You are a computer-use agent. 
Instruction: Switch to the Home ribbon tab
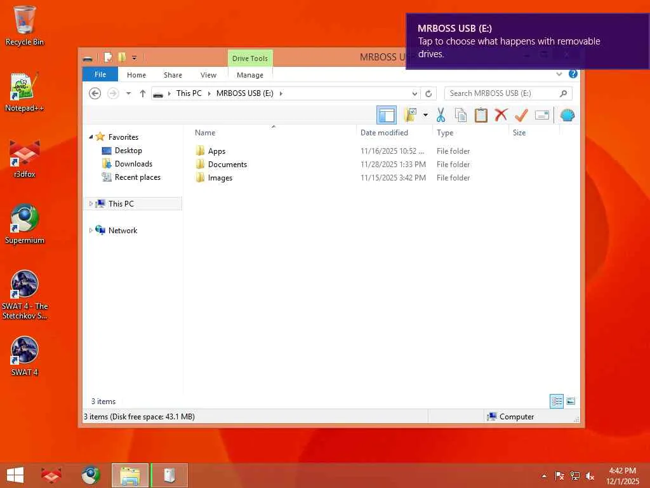click(x=136, y=75)
